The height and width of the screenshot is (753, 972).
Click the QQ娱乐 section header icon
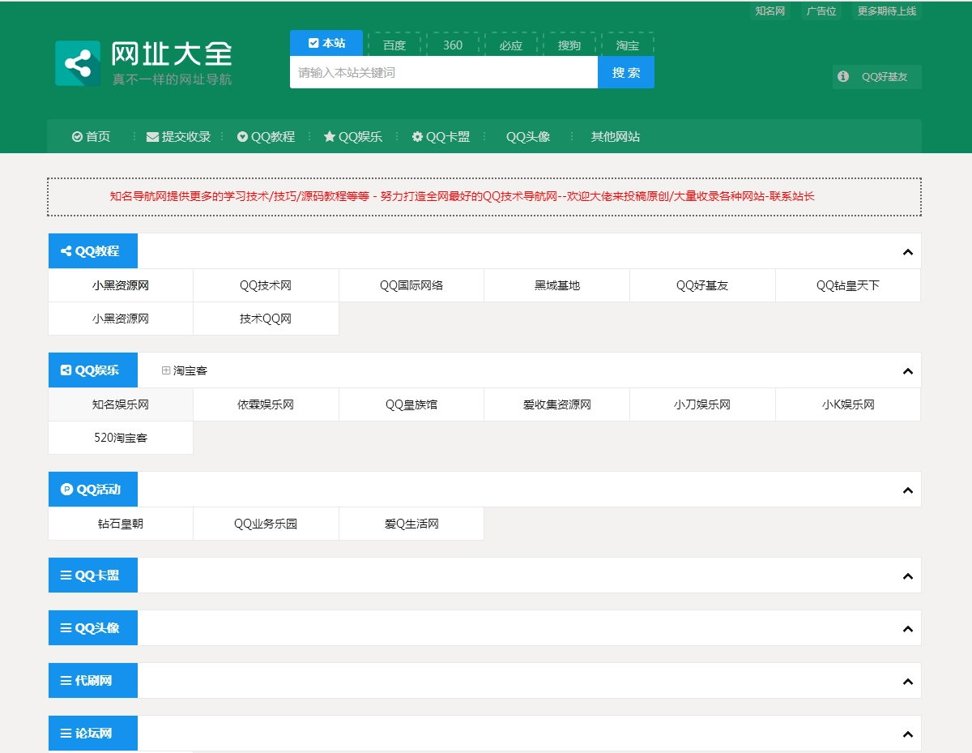(66, 370)
